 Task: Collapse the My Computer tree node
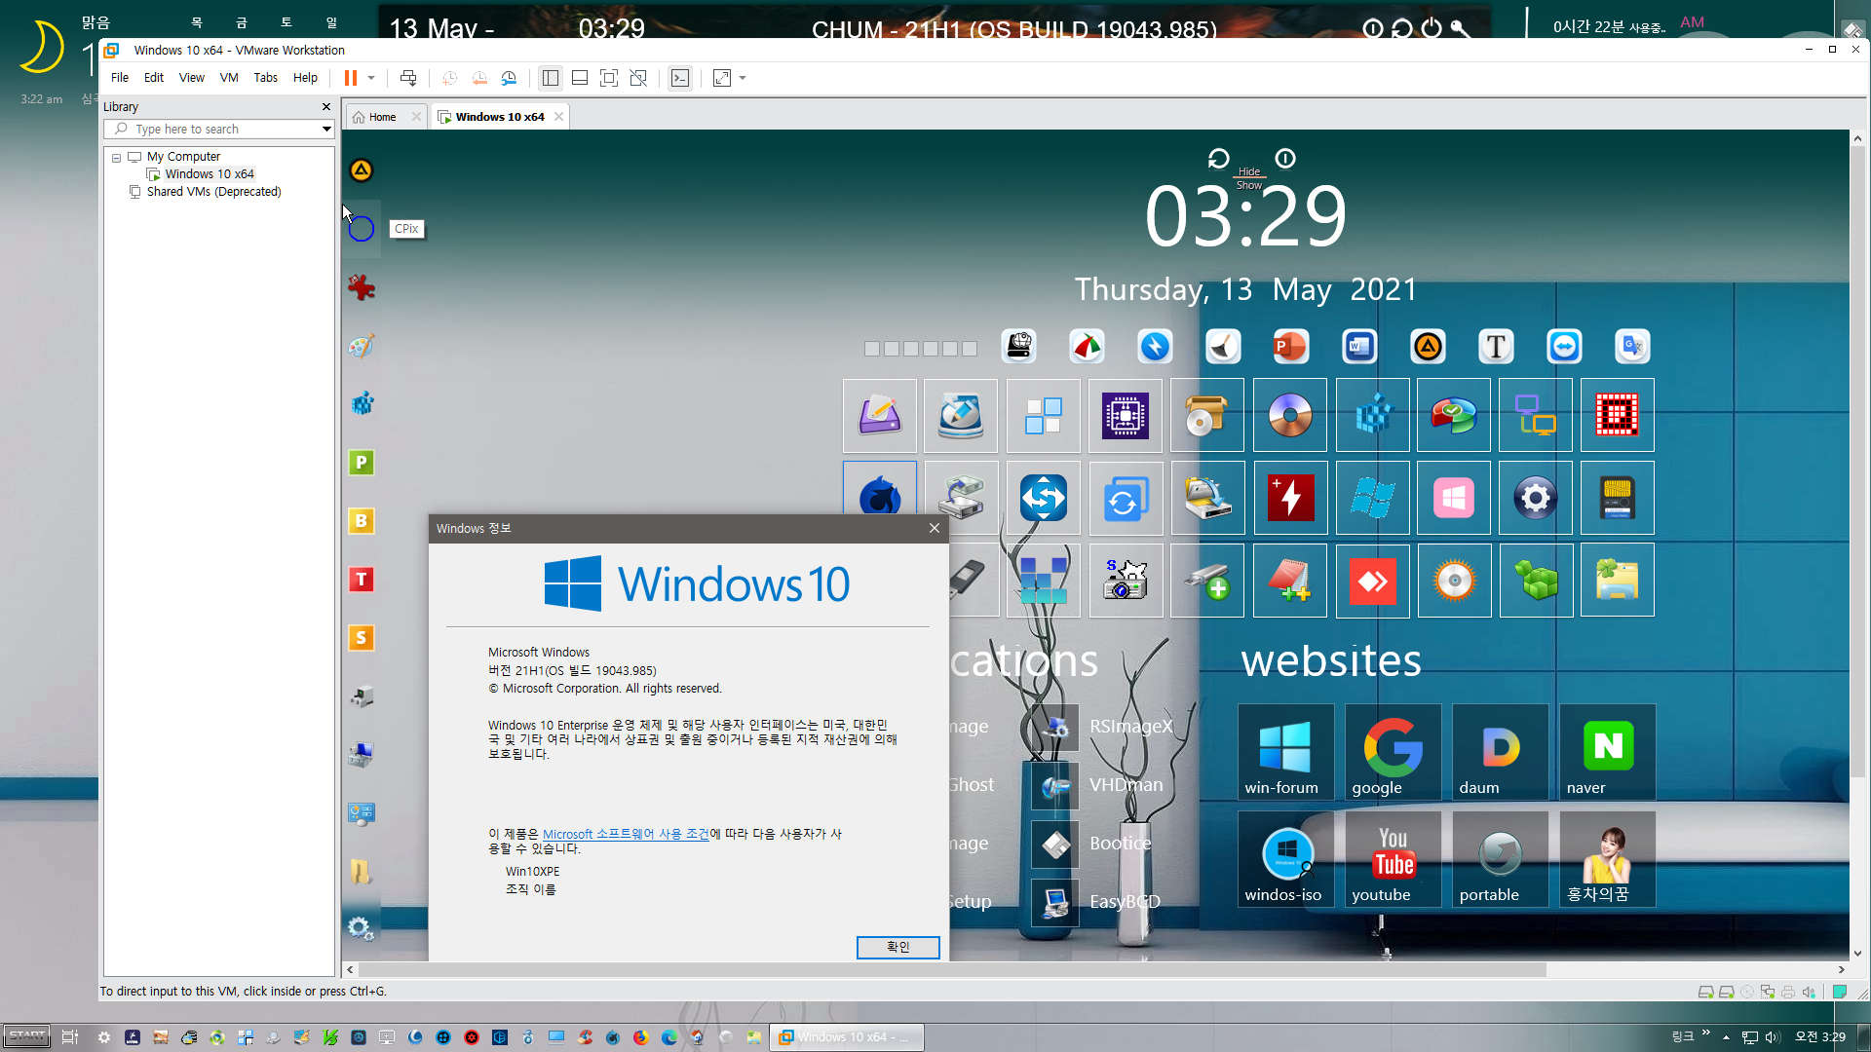tap(116, 157)
